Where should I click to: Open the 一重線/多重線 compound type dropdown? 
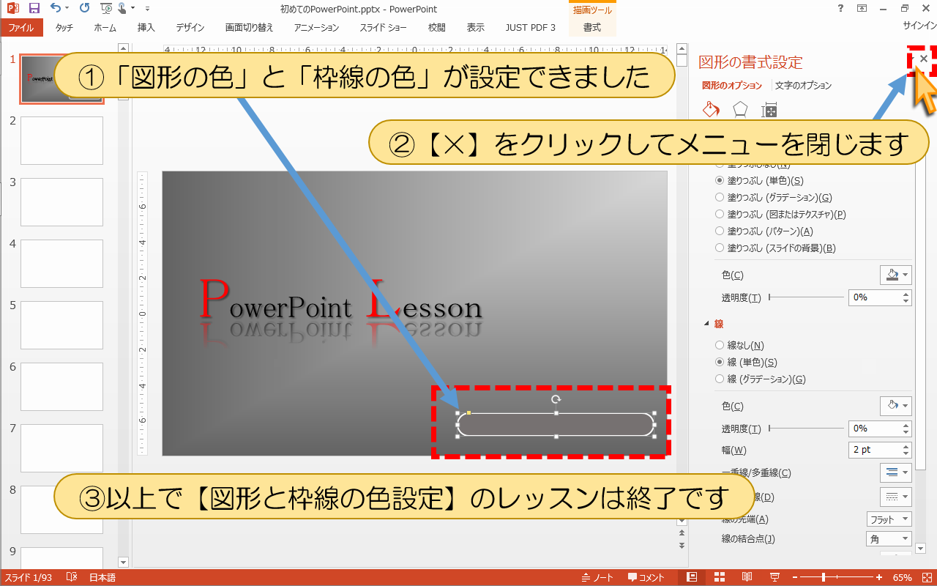pyautogui.click(x=896, y=472)
